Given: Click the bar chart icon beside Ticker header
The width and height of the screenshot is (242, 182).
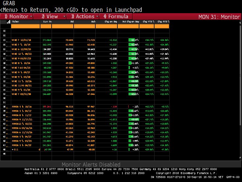Looking at the screenshot, I should click(x=9, y=22).
